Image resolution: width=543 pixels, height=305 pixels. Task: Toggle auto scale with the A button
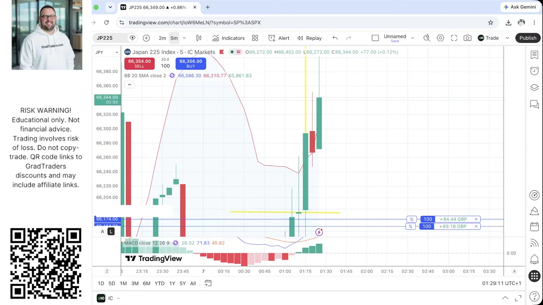pyautogui.click(x=102, y=231)
